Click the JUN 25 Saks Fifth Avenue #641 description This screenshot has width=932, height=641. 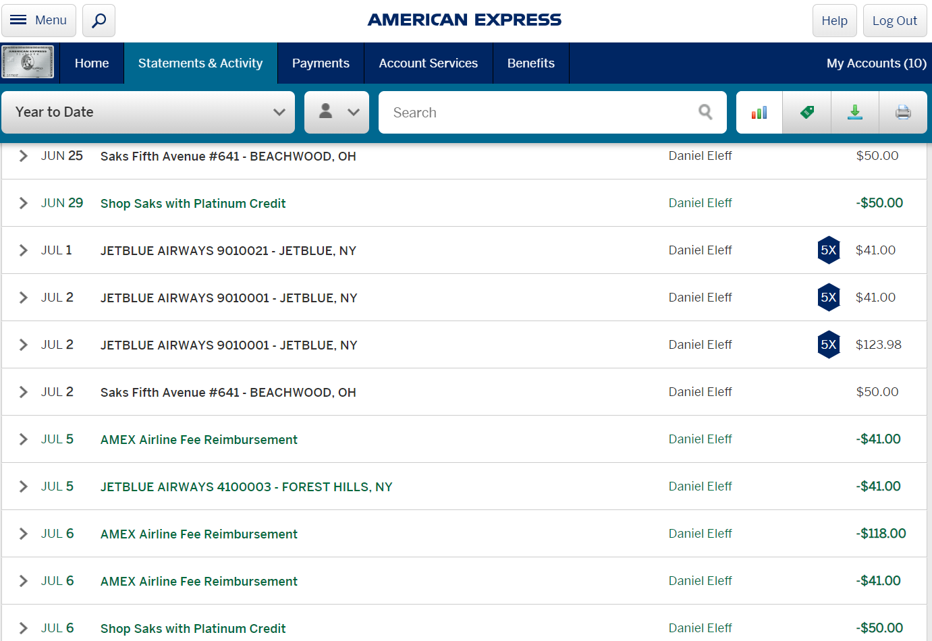[228, 157]
